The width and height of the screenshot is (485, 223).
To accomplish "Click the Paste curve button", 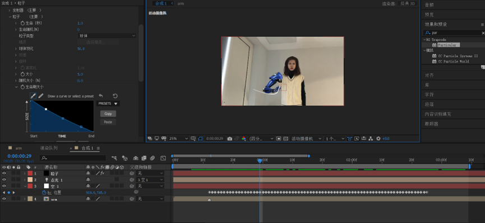I will pyautogui.click(x=108, y=122).
